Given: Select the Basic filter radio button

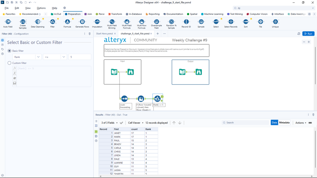Looking at the screenshot, I should point(10,51).
